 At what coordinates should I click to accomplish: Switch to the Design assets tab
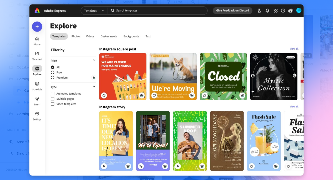tap(109, 36)
